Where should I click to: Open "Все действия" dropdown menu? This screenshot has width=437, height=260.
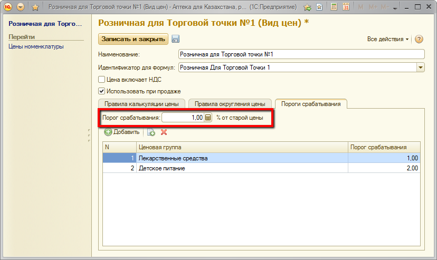388,40
